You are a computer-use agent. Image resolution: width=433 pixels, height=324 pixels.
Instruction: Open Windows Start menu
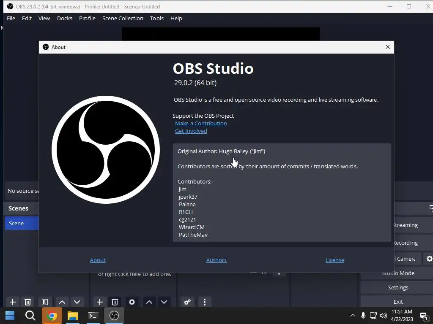pos(10,316)
